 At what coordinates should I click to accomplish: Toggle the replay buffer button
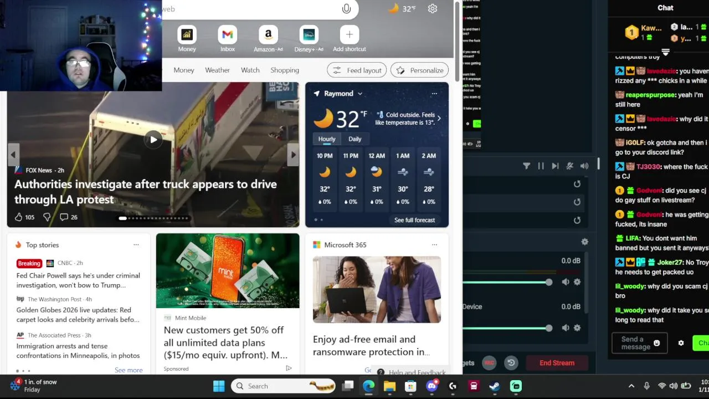511,363
